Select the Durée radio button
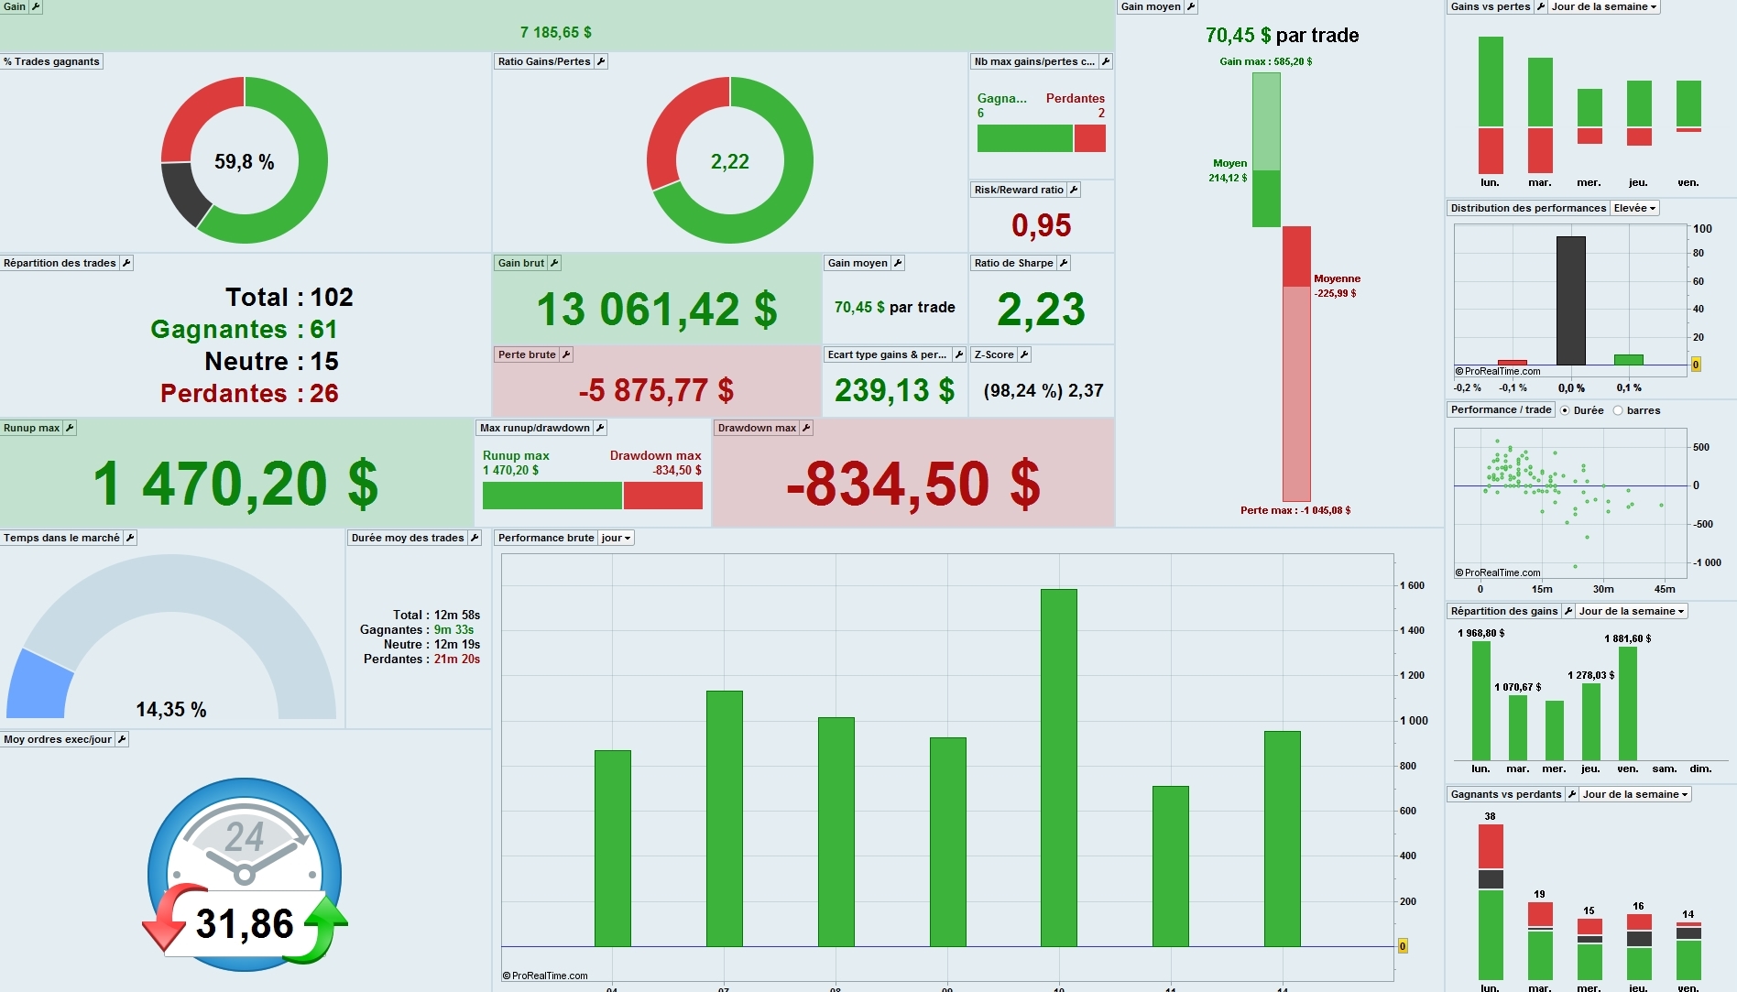 1565,410
